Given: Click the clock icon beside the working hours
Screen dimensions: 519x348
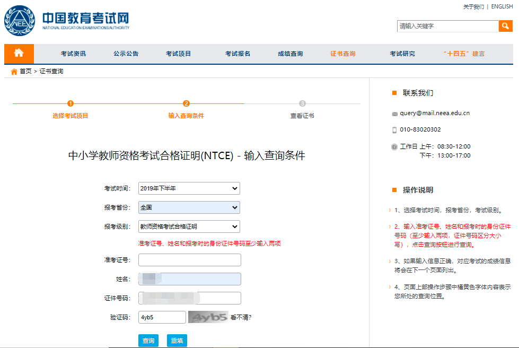Looking at the screenshot, I should [393, 147].
